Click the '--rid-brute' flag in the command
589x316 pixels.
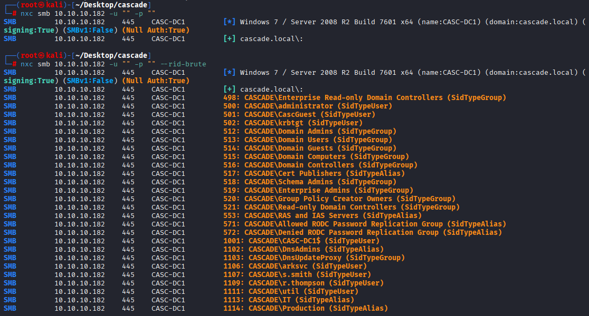click(x=183, y=64)
